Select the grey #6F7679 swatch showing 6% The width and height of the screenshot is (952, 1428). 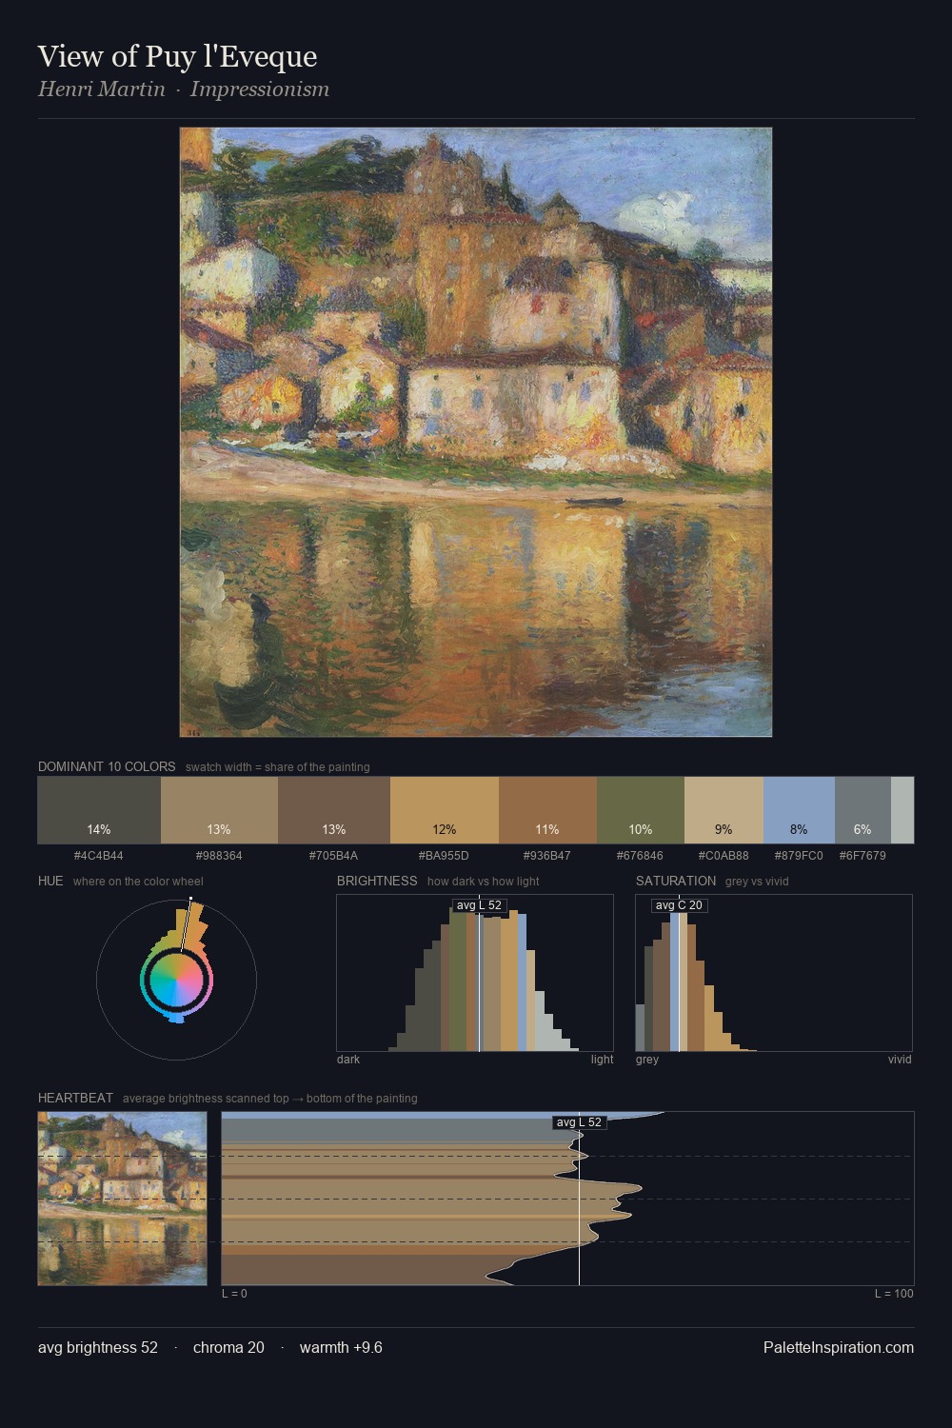click(x=863, y=810)
